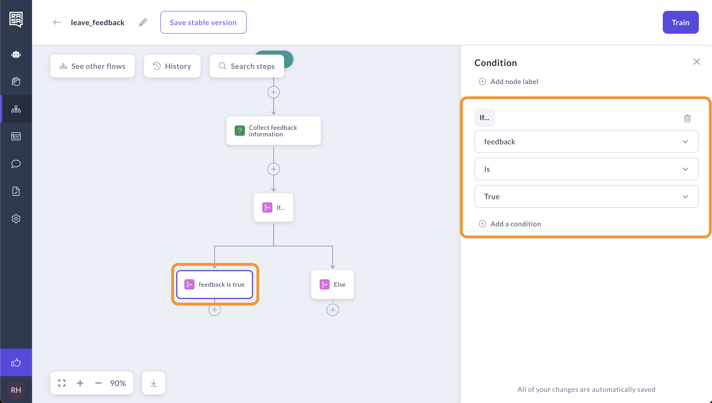Open the History panel

tap(172, 66)
